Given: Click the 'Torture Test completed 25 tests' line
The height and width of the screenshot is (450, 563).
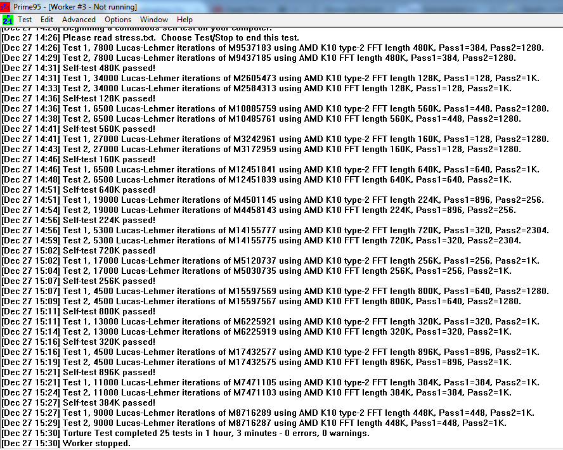Looking at the screenshot, I should coord(186,433).
